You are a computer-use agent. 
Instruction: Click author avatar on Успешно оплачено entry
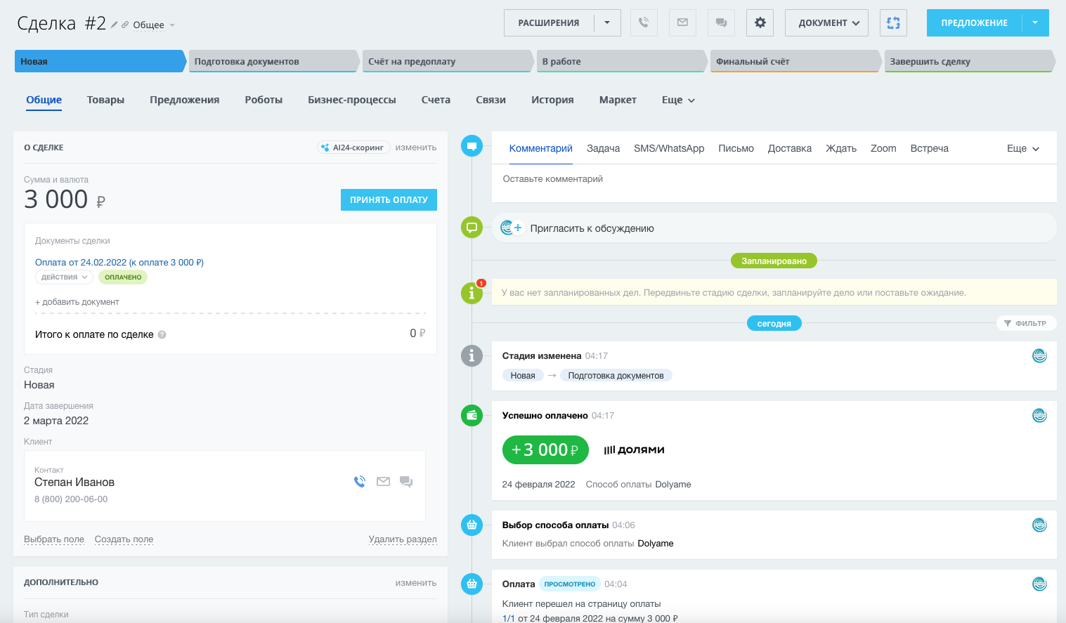pyautogui.click(x=1039, y=416)
